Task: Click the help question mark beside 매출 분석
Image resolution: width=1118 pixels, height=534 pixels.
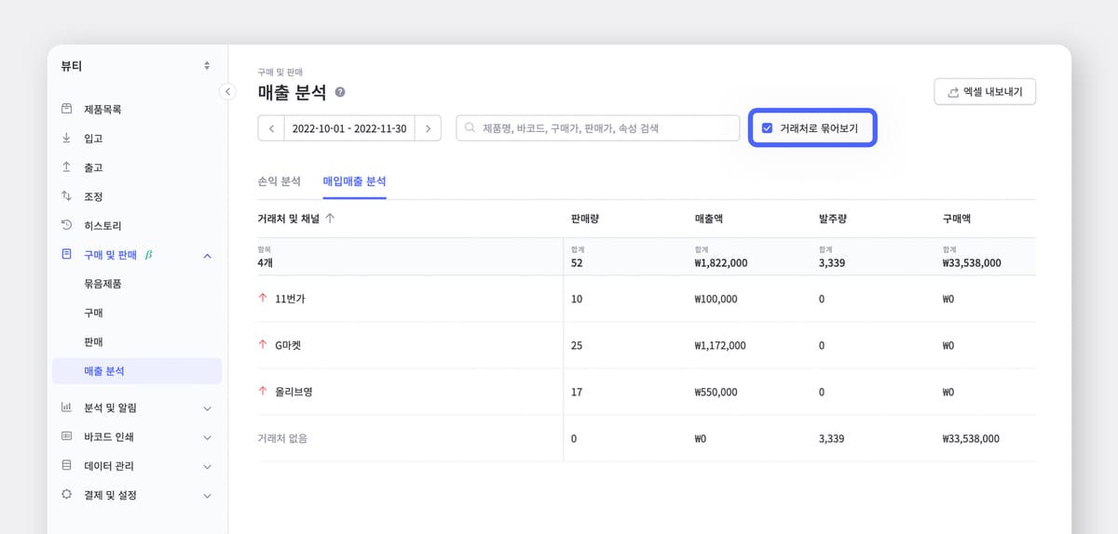Action: coord(340,92)
